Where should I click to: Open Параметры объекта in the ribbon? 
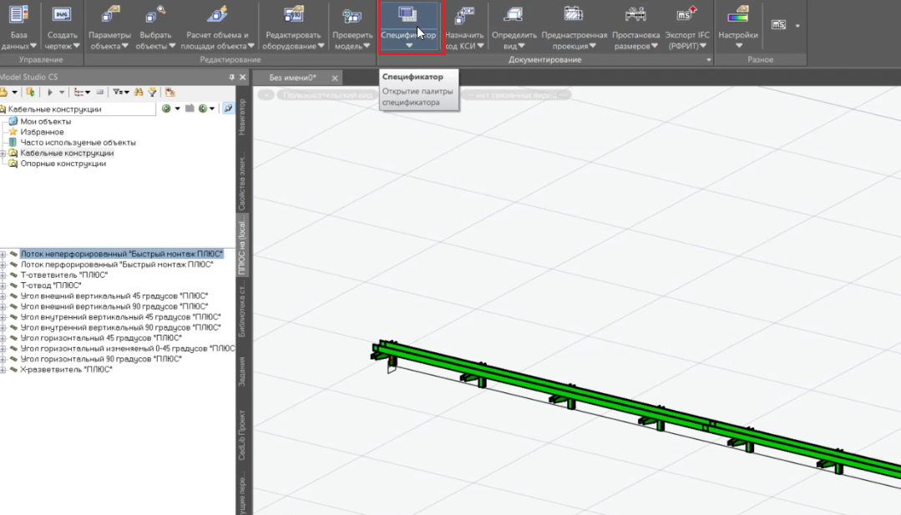(109, 27)
